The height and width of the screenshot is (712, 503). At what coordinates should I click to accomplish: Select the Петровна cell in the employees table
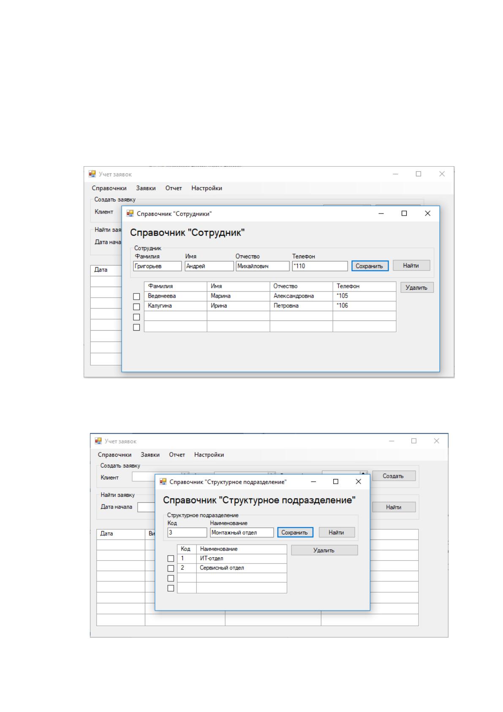pos(302,306)
